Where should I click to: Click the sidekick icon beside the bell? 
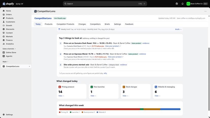pyautogui.click(x=177, y=4)
